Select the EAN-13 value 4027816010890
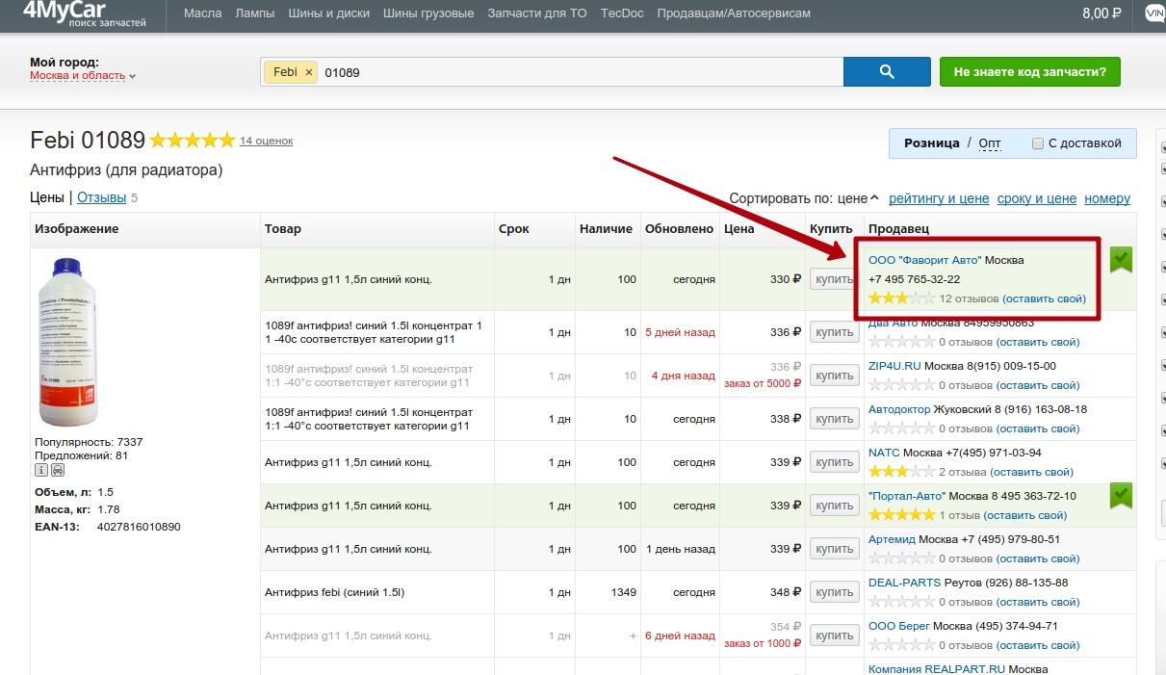This screenshot has height=675, width=1166. (139, 527)
